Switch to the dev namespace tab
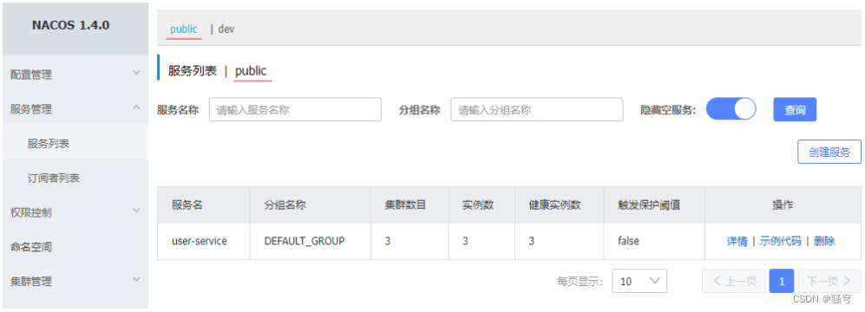 click(x=226, y=29)
